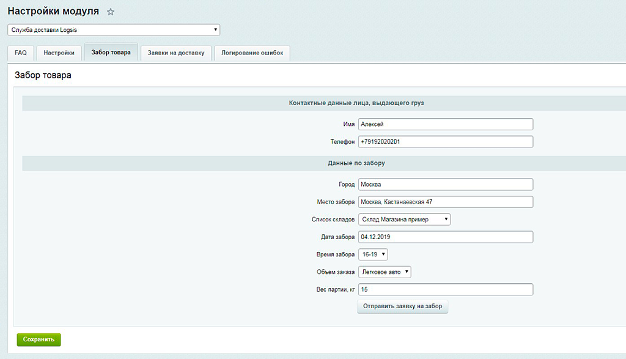Click the green Сохранить button

tap(39, 339)
